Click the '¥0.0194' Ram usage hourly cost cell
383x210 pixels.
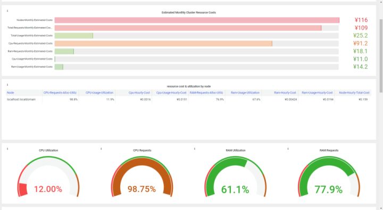(x=328, y=99)
